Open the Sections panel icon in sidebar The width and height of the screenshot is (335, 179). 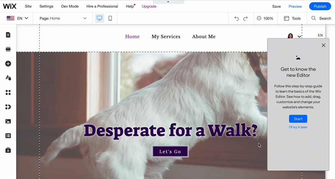pos(8,49)
